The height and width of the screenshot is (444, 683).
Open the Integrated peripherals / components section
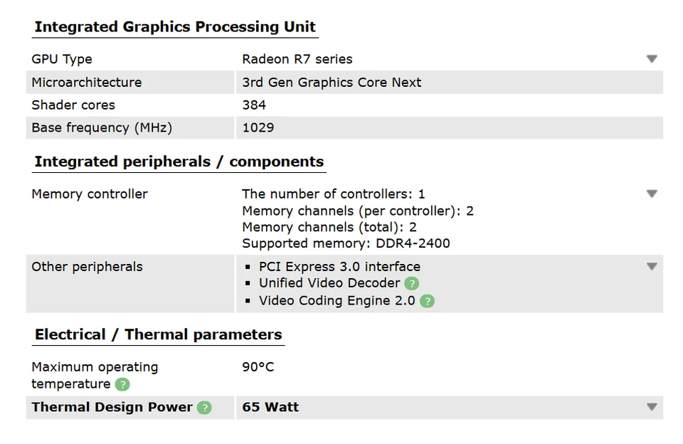tap(178, 162)
